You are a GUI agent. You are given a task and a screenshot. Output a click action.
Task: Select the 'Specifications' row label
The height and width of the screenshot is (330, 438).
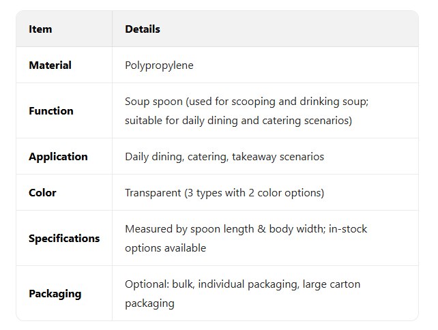[x=64, y=238]
